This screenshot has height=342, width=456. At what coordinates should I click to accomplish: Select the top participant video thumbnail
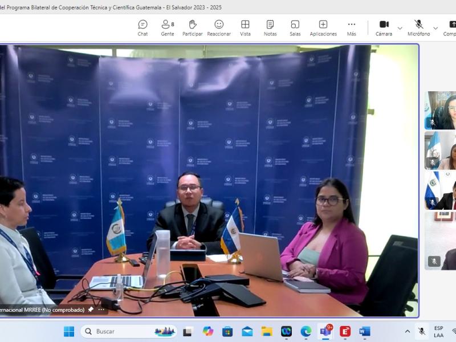coord(441,111)
